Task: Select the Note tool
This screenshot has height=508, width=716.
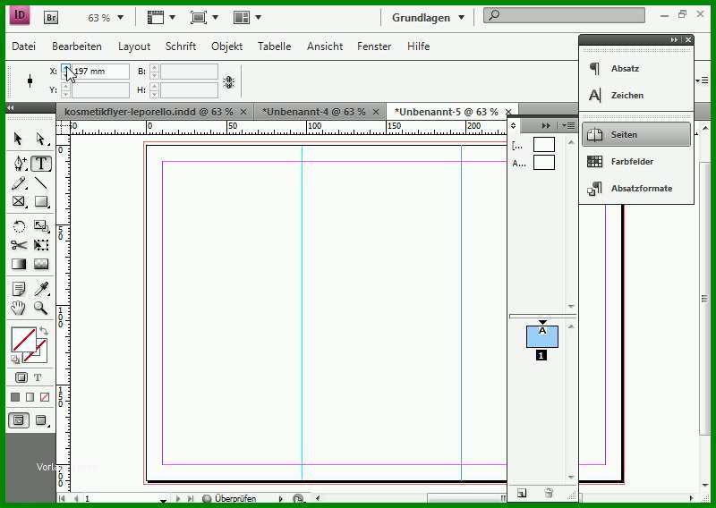Action: click(x=19, y=289)
